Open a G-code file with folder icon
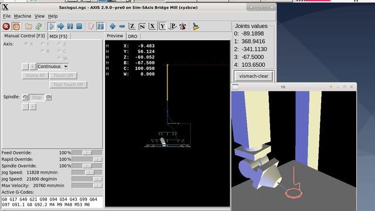The width and height of the screenshot is (375, 211). point(29,26)
